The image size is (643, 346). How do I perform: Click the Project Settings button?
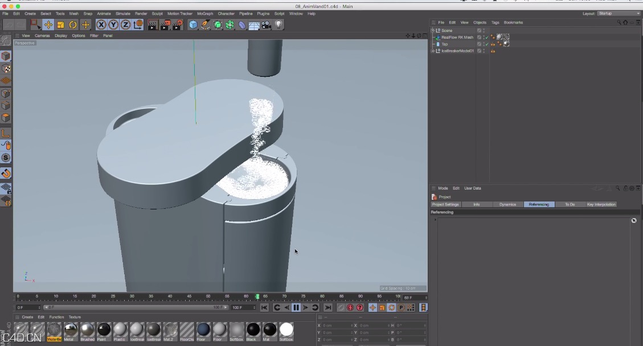tap(445, 204)
